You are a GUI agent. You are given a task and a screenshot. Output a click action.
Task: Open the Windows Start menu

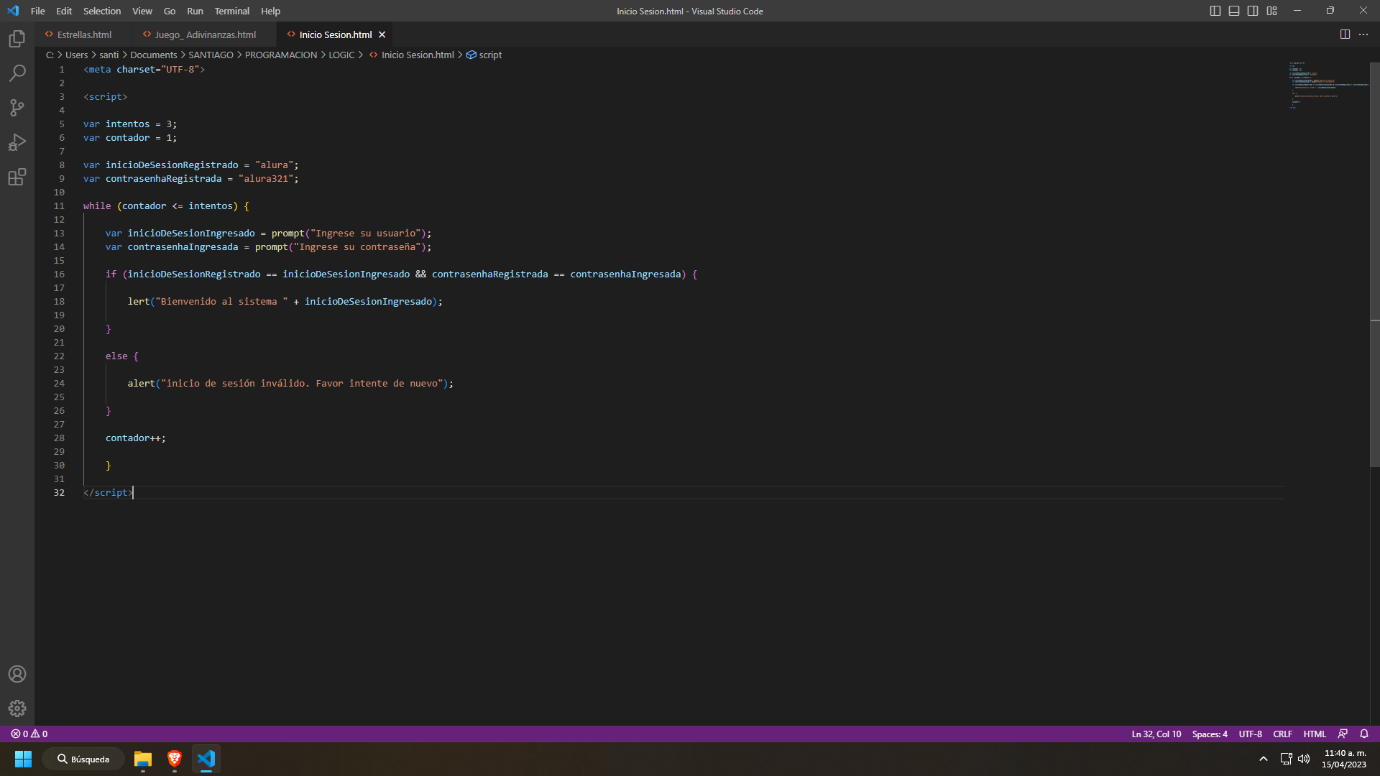point(23,759)
